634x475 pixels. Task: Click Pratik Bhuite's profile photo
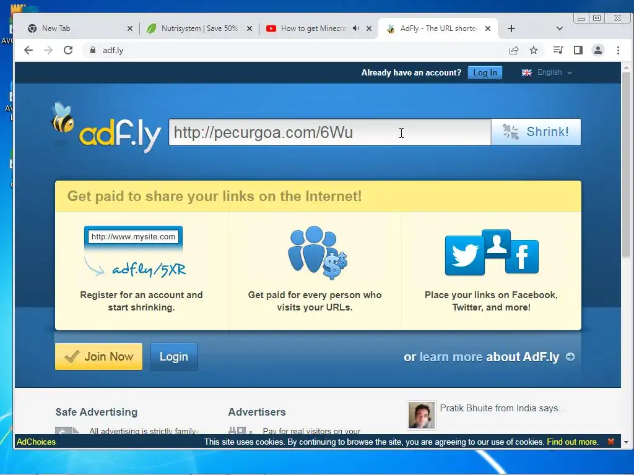coord(421,415)
